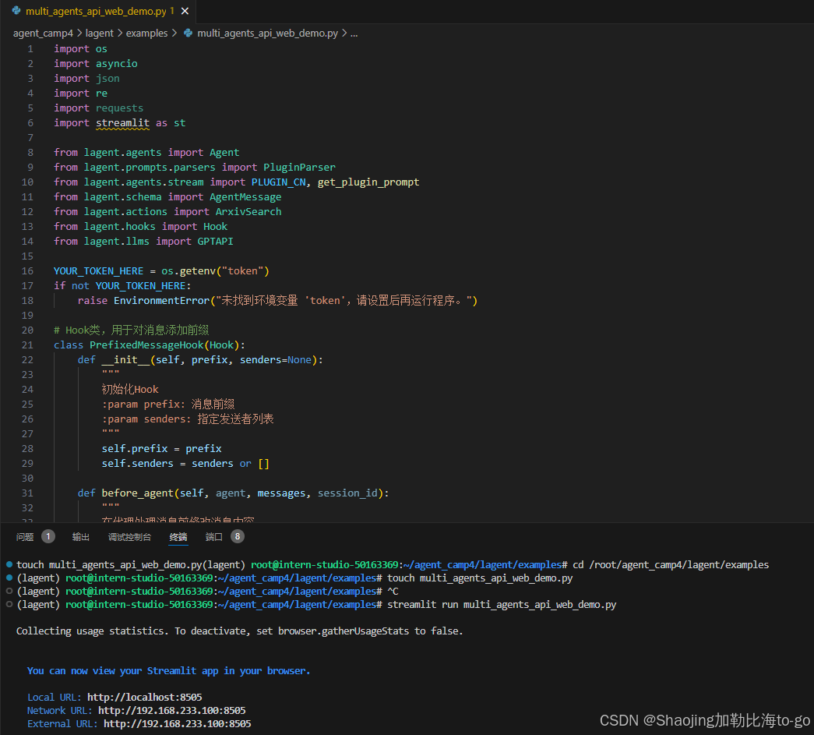Screen dimensions: 814x735
Task: Click 'You can now view your Streamlit app' message
Action: [169, 671]
